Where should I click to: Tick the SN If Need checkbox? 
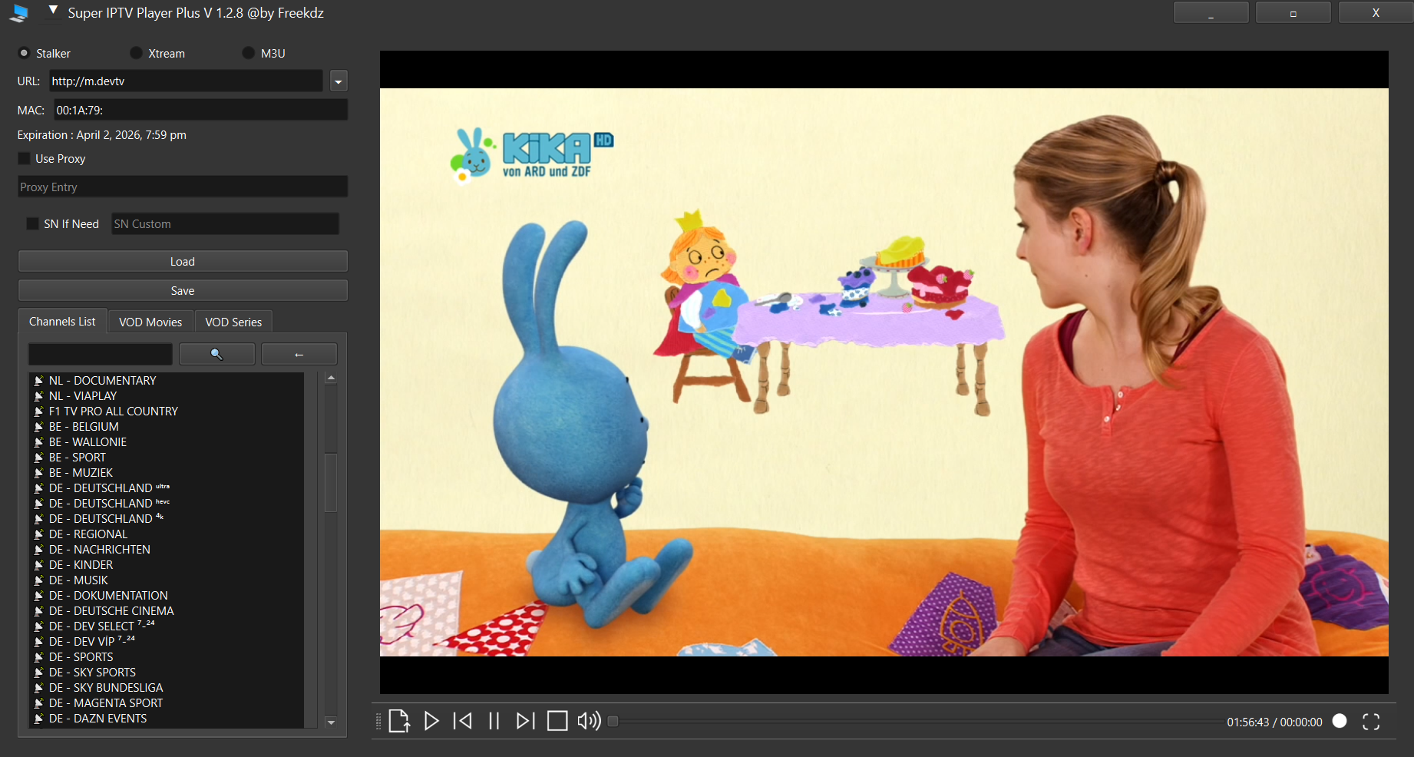coord(32,223)
